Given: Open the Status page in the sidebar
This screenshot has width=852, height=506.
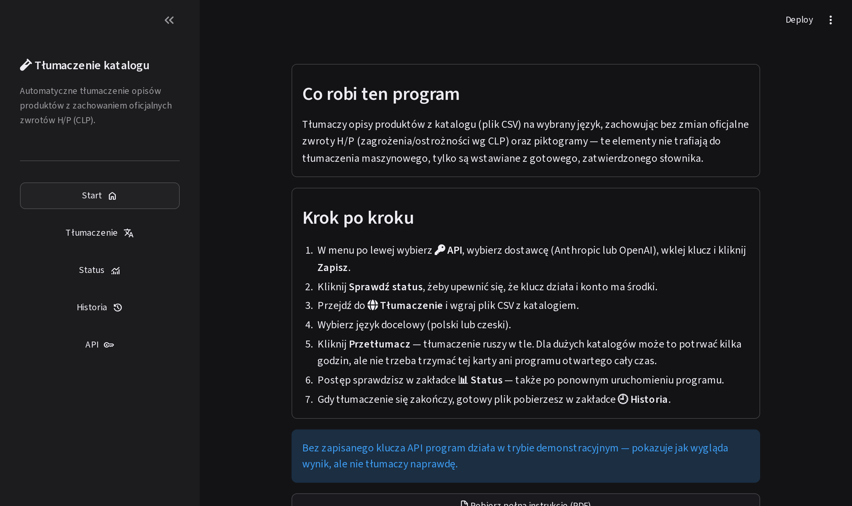Looking at the screenshot, I should 100,270.
